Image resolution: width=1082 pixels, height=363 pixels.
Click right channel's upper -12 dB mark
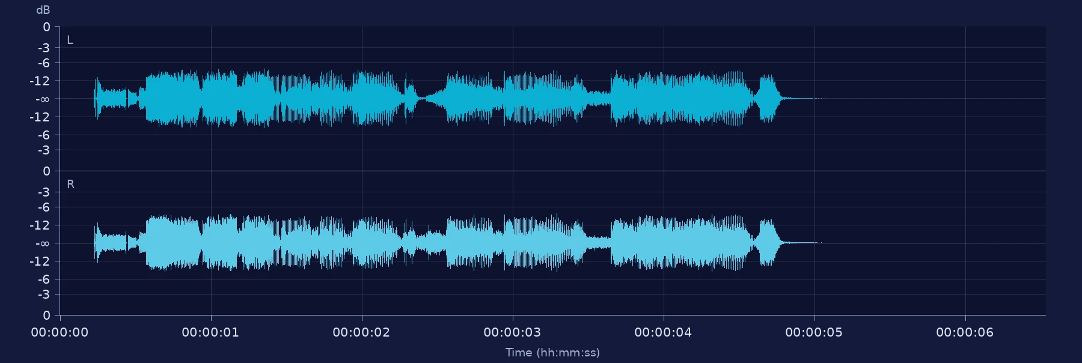40,225
